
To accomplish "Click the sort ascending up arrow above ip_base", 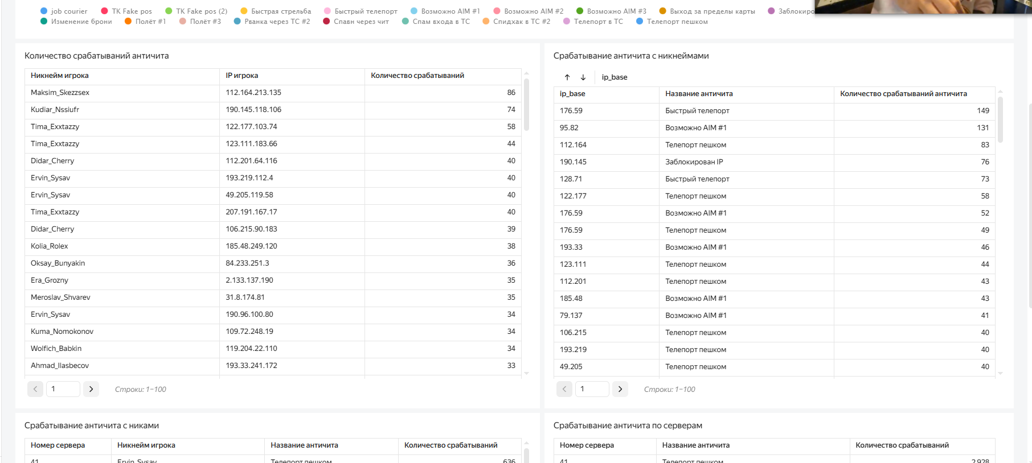I will (x=567, y=77).
